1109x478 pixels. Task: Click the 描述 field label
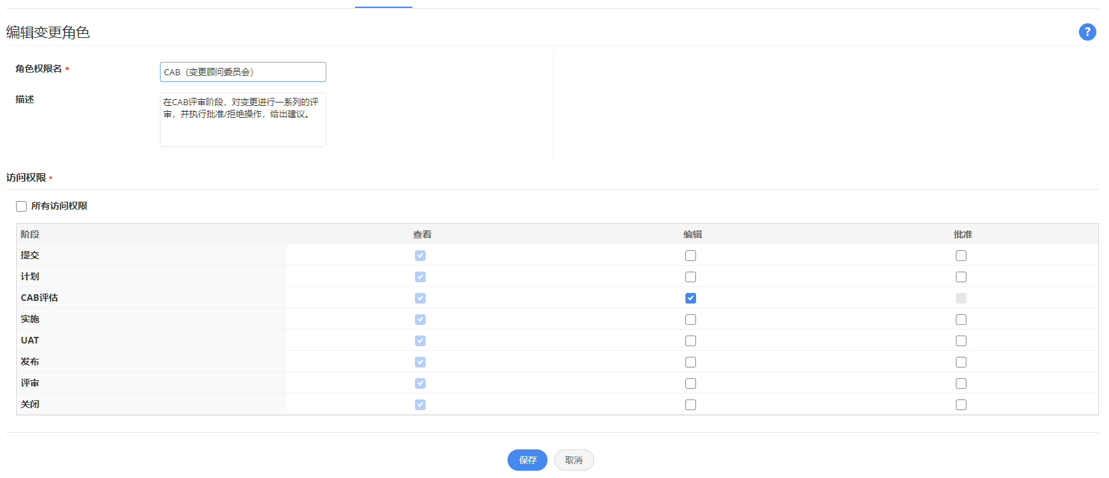tap(25, 99)
